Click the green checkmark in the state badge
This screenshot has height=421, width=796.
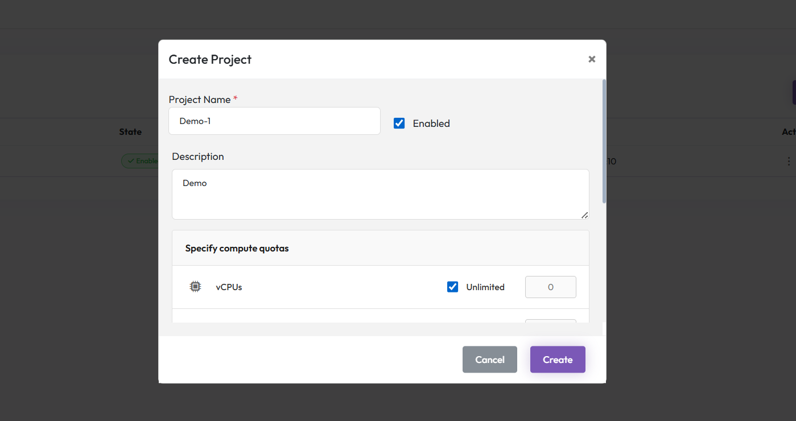(x=131, y=161)
